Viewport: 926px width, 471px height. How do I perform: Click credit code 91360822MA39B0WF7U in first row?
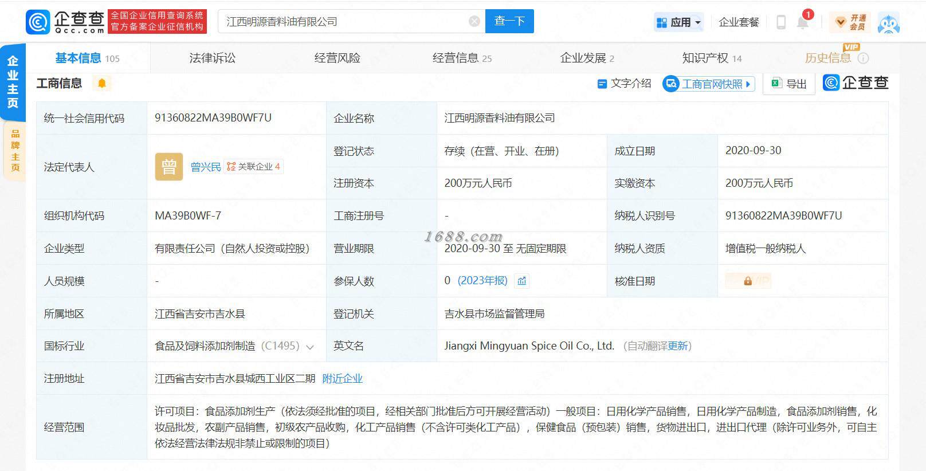click(x=213, y=118)
